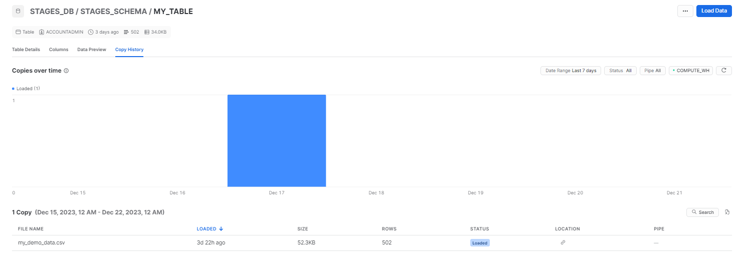744x263 pixels.
Task: Click the refresh icon next to COMPUTE_WH
Action: pyautogui.click(x=723, y=71)
